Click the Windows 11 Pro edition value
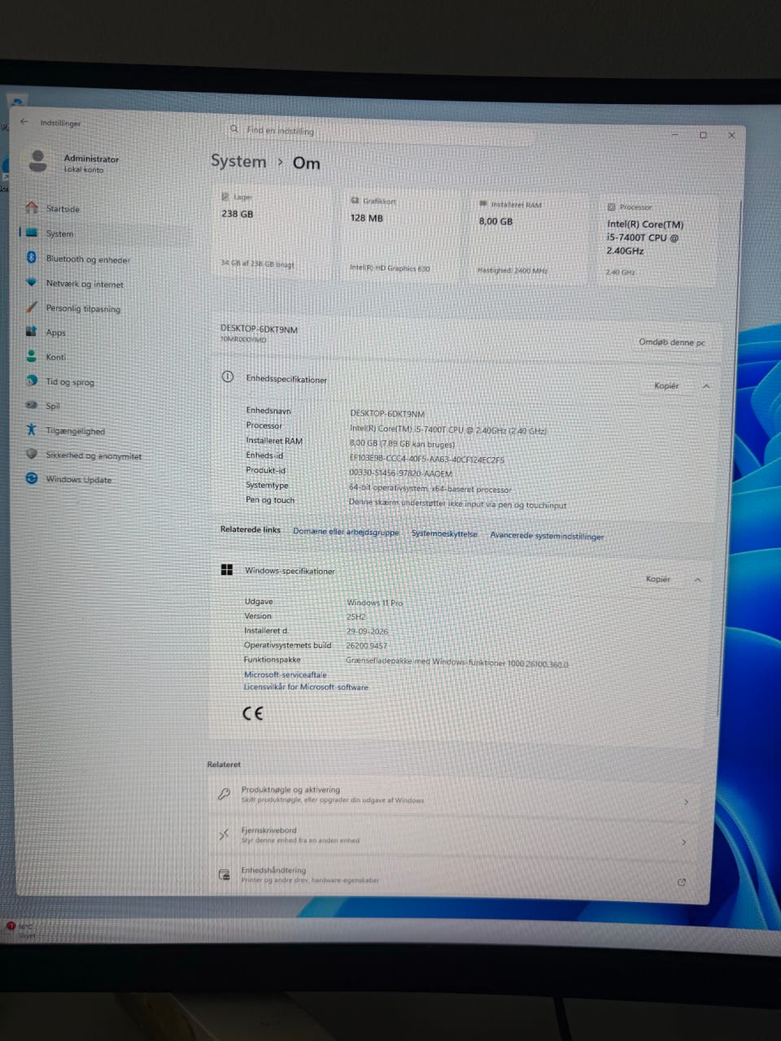Screen dimensions: 781x1041 (375, 603)
